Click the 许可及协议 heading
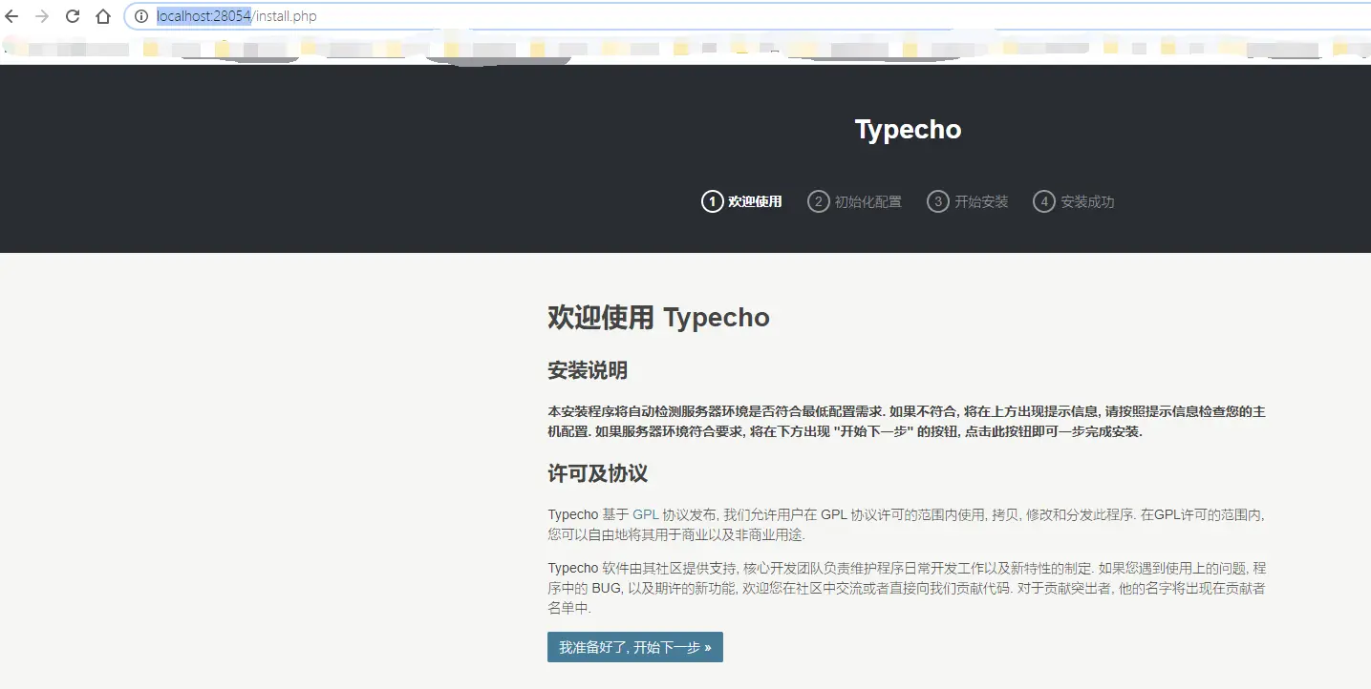This screenshot has width=1371, height=689. coord(598,473)
